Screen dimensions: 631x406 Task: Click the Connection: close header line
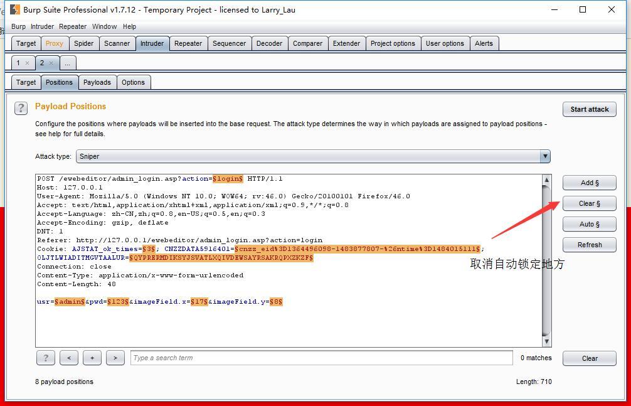74,267
